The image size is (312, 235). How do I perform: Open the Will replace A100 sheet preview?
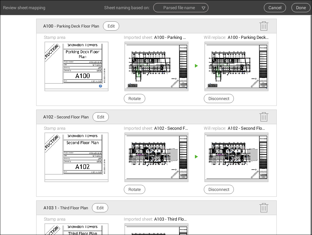point(236,66)
